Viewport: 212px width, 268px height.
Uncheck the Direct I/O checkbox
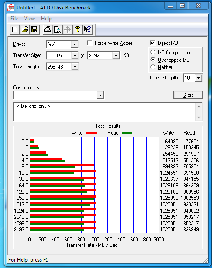153,43
